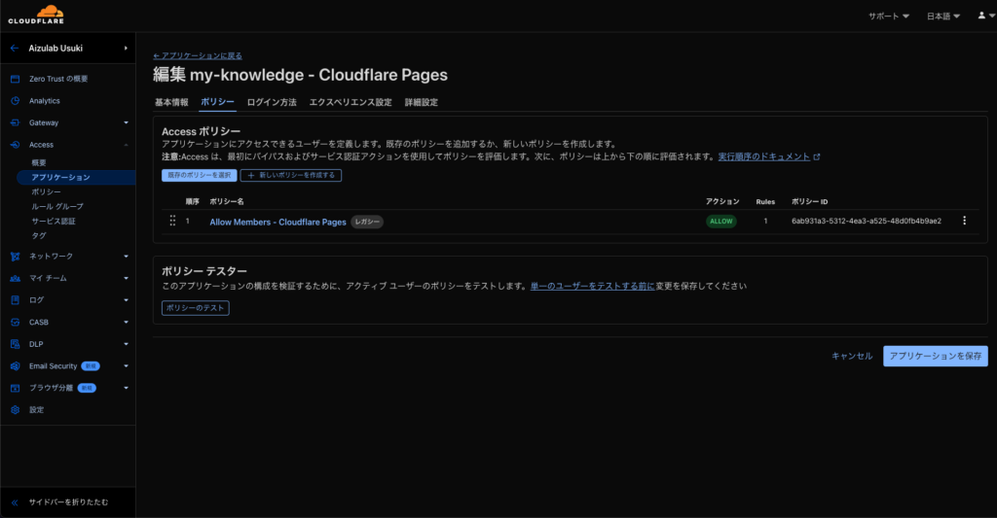This screenshot has width=997, height=518.
Task: Click the アプリケーションを保存 button
Action: (936, 356)
